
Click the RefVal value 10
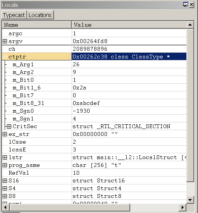tap(76, 173)
